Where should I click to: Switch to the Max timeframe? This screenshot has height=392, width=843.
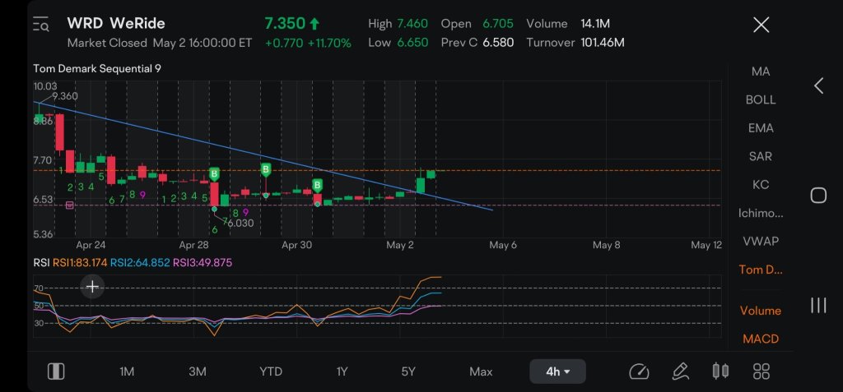click(481, 371)
